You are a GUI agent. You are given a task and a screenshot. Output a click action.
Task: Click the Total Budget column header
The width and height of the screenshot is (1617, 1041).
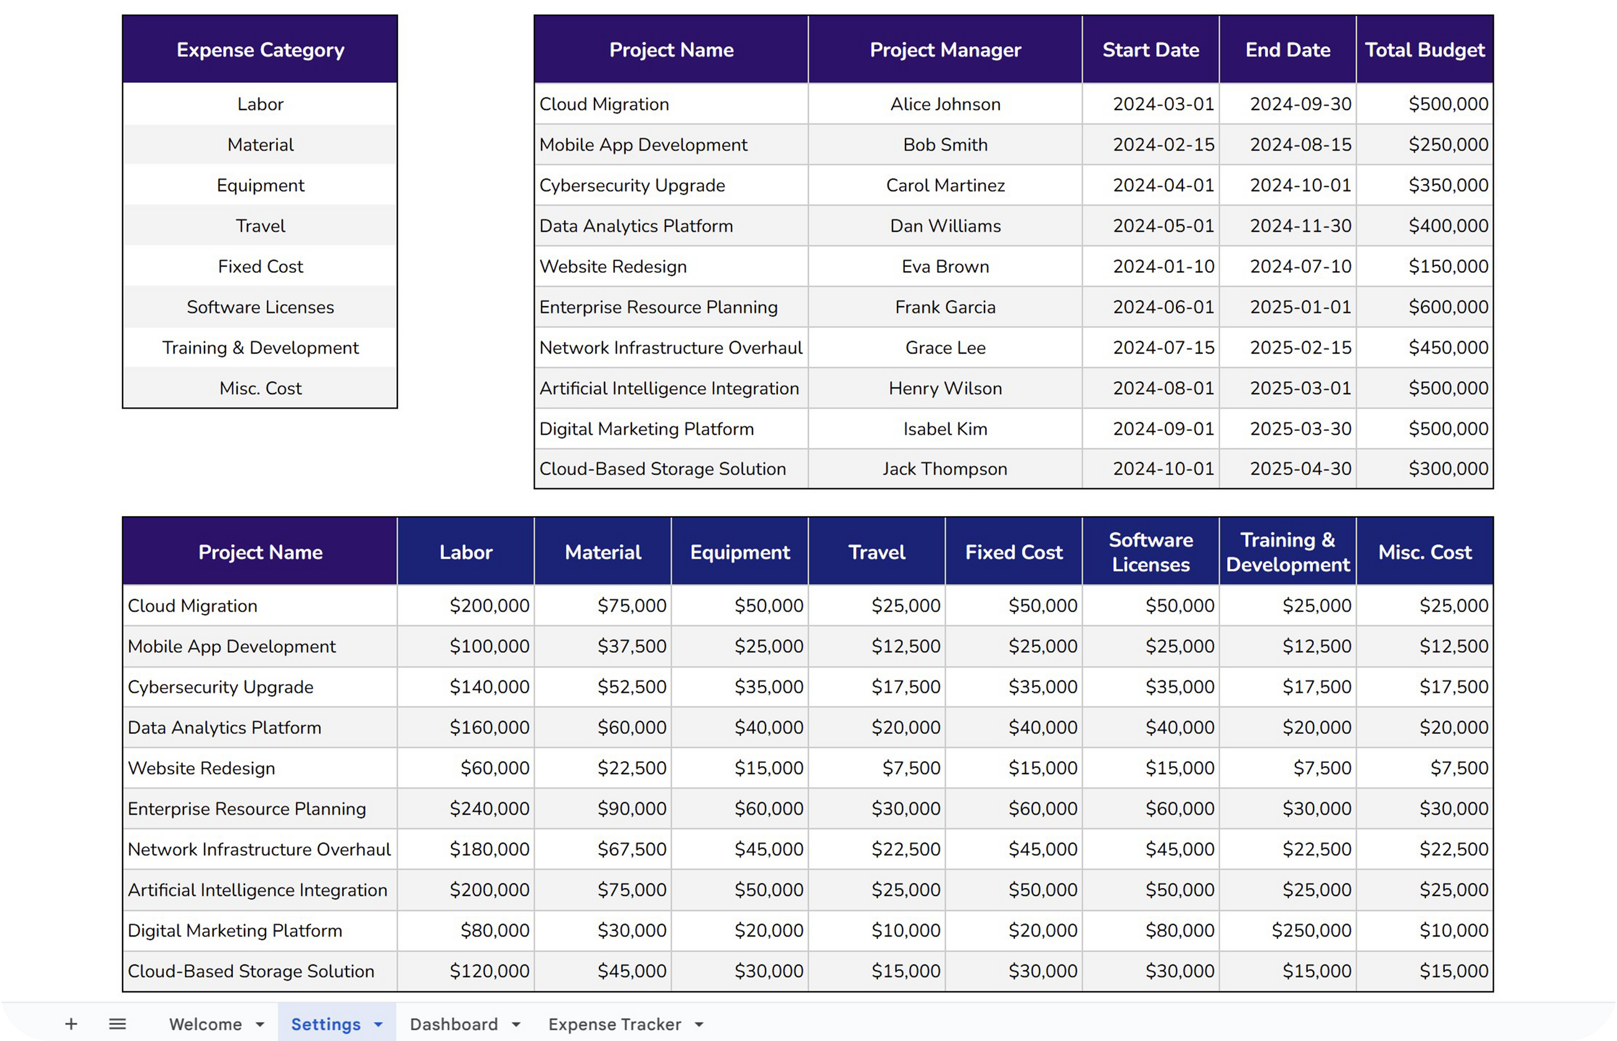point(1424,49)
